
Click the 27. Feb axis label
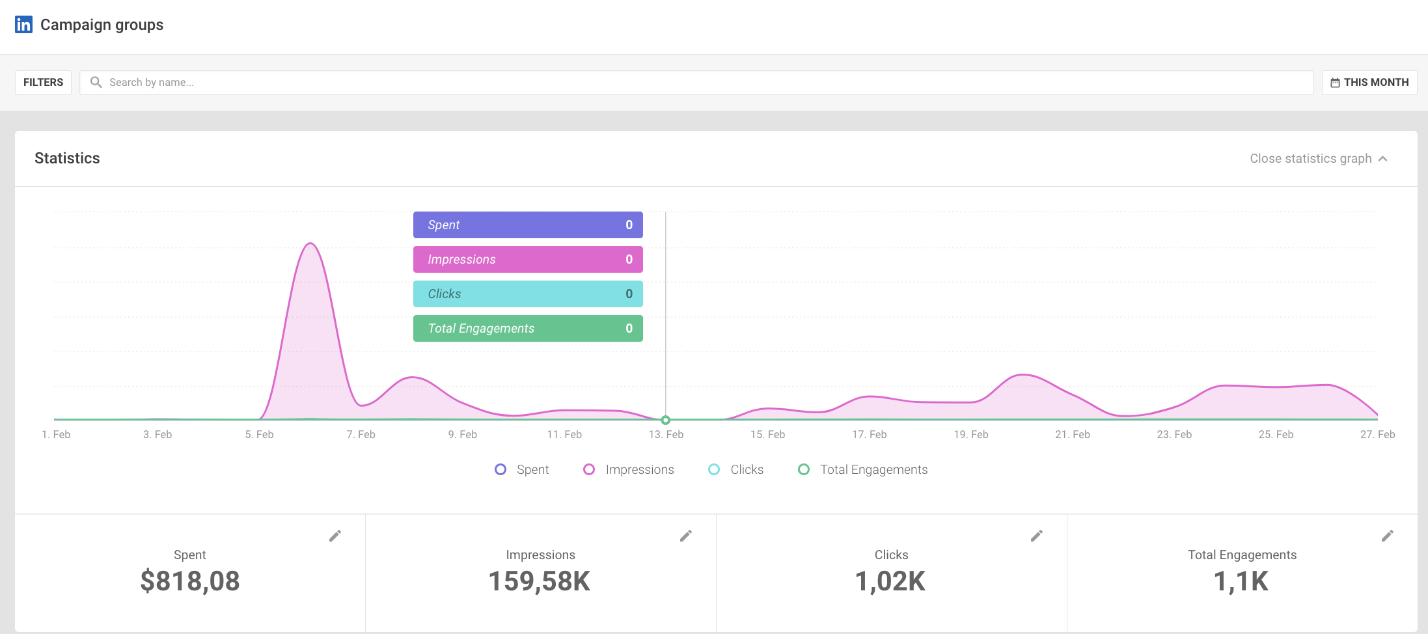tap(1377, 434)
